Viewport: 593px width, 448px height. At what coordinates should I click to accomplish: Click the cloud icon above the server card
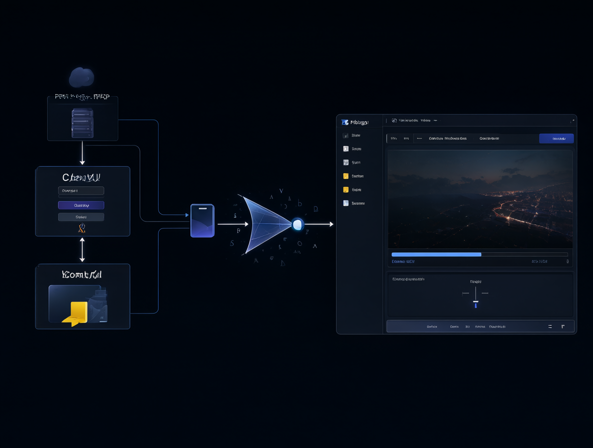click(x=81, y=77)
